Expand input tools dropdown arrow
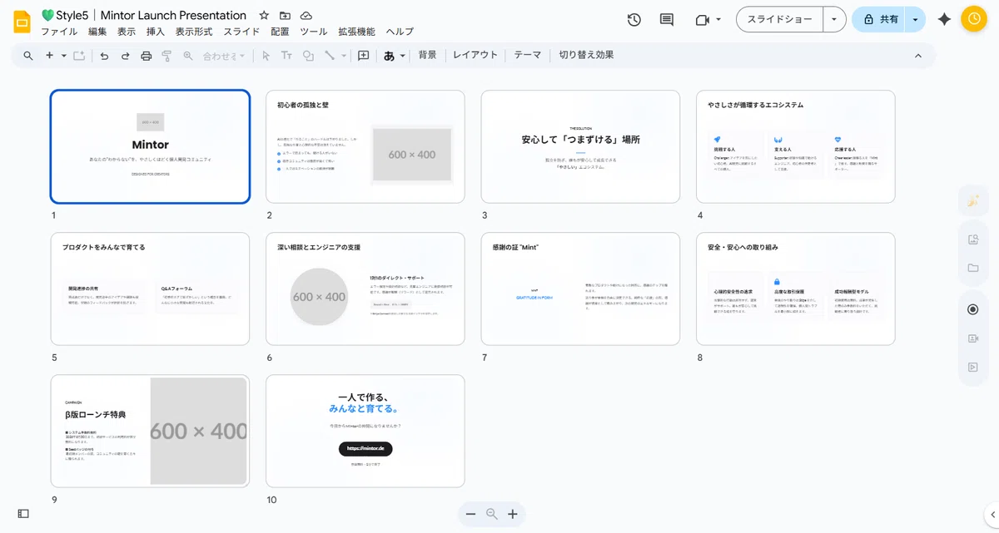This screenshot has width=999, height=533. (403, 56)
